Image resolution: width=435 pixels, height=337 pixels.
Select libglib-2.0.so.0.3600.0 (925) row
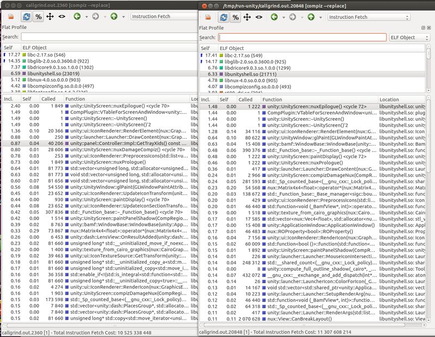(x=312, y=61)
